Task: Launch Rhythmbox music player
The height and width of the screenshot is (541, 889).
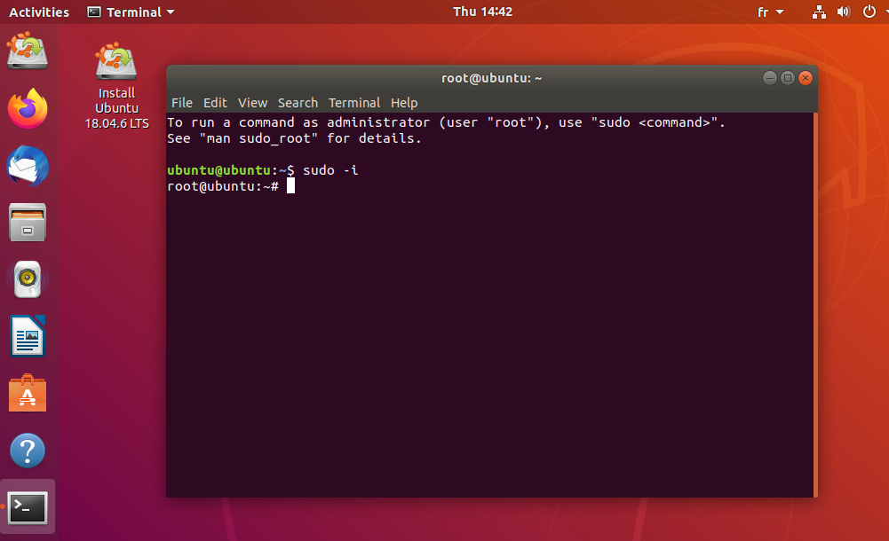Action: pos(28,280)
